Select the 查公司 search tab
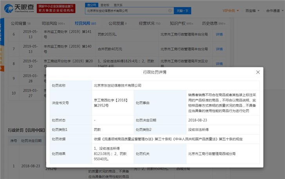 tap(92, 5)
